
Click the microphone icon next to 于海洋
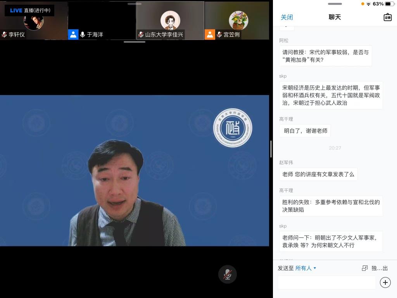(x=83, y=35)
